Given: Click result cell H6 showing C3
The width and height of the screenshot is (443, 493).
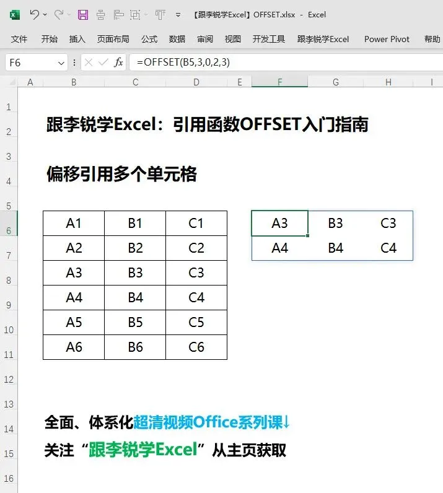Looking at the screenshot, I should click(388, 223).
